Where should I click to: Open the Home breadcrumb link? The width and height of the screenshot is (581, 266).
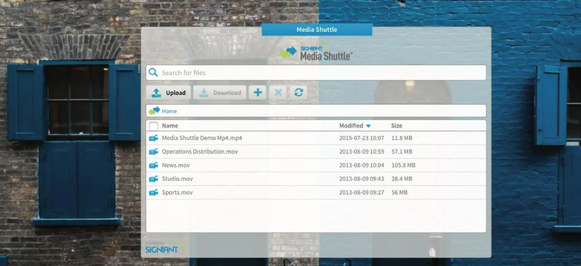point(169,111)
